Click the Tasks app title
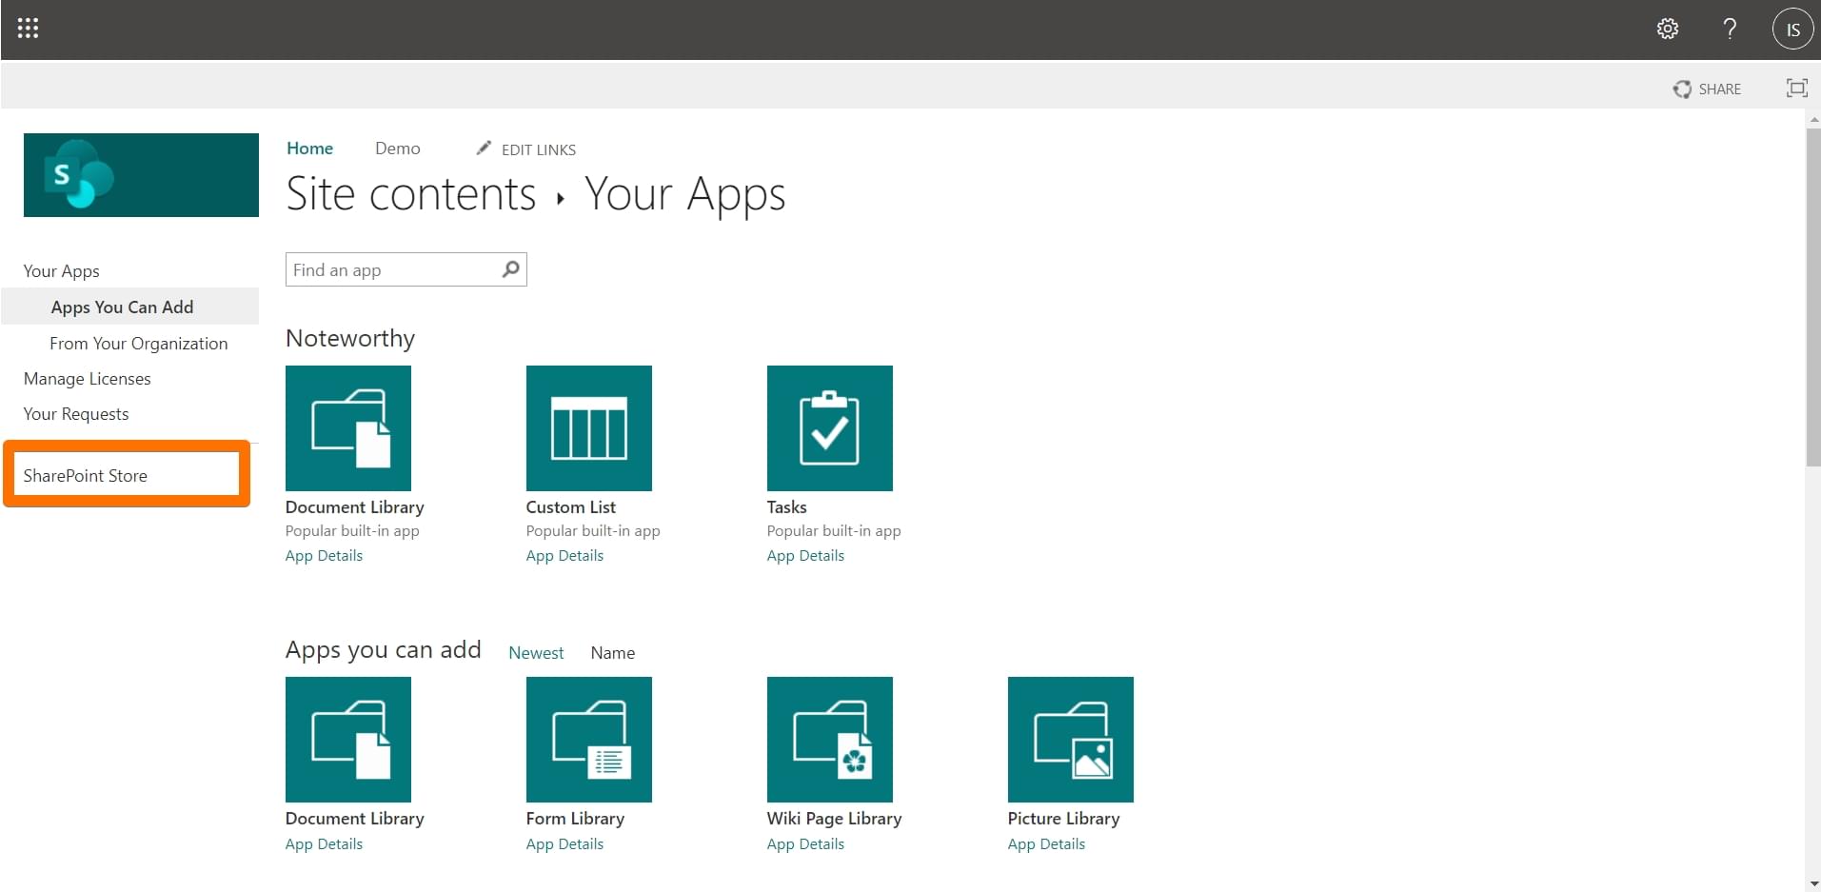The image size is (1821, 892). click(787, 507)
